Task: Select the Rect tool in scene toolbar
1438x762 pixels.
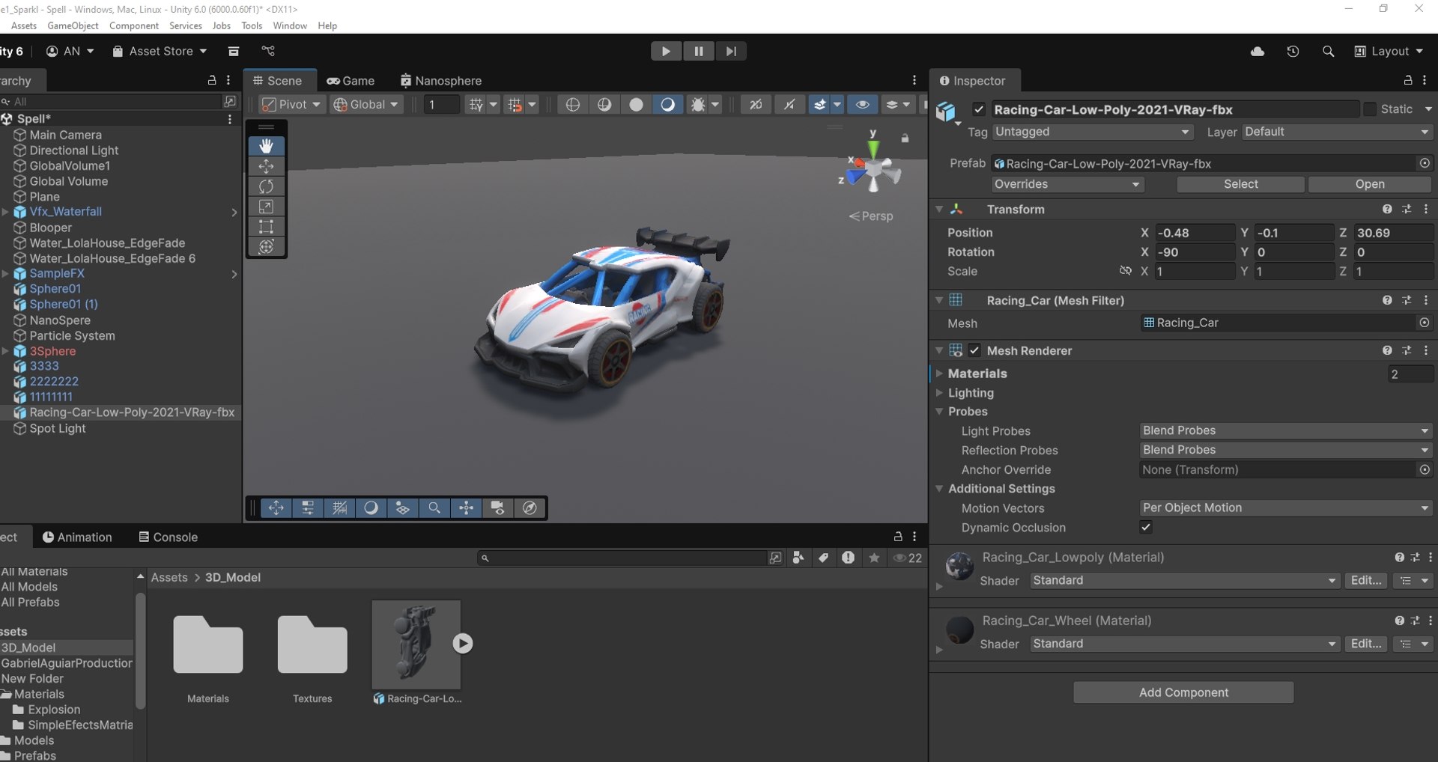Action: pos(266,227)
